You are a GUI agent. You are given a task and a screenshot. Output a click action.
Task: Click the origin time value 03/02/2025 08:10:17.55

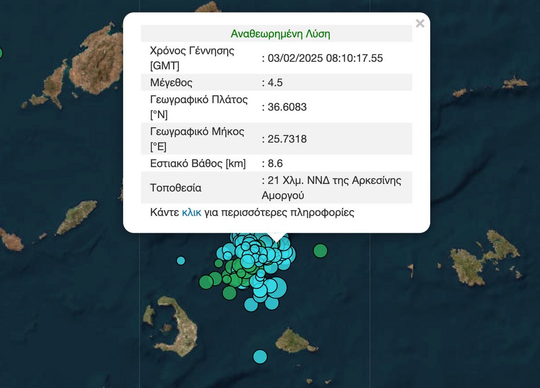(x=325, y=58)
